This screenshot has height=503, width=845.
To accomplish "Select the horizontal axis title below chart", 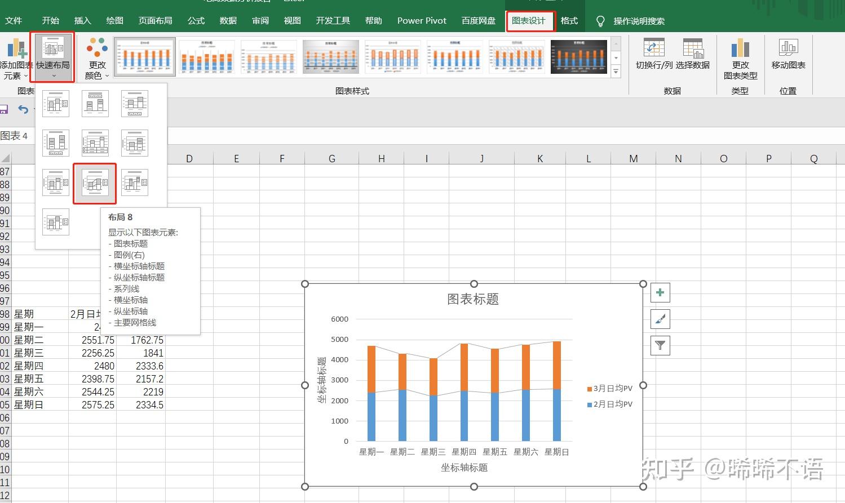I will tap(464, 468).
